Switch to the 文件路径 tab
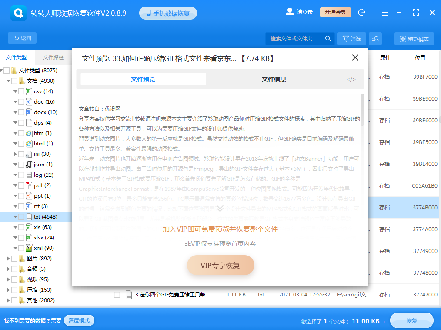Image resolution: width=441 pixels, height=330 pixels. 53,57
